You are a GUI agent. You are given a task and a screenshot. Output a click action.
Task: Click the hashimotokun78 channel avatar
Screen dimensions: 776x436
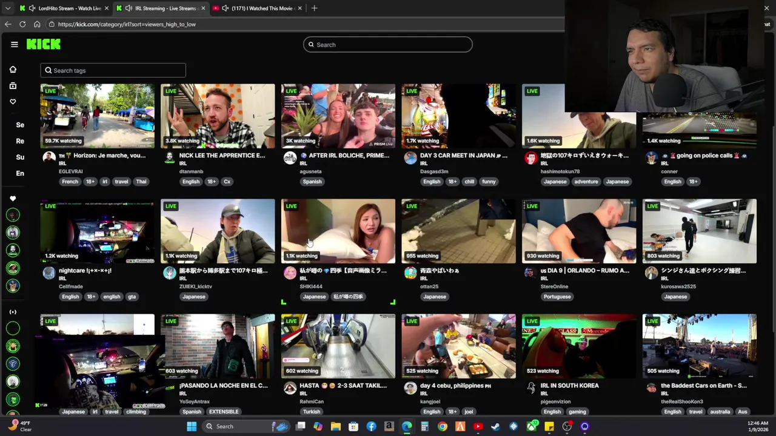point(530,158)
